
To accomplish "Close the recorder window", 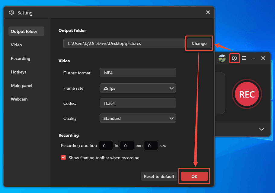I will (263, 58).
